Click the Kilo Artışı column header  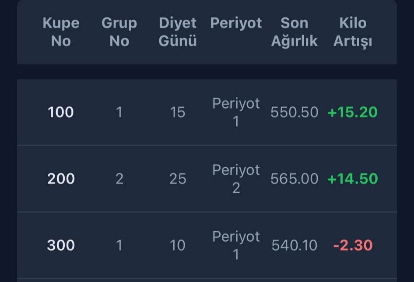pos(353,32)
